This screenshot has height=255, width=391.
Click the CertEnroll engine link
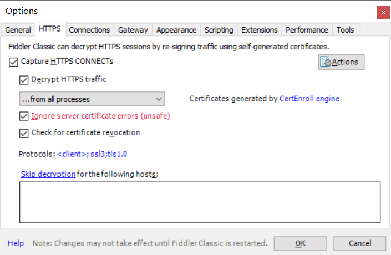[x=309, y=99]
